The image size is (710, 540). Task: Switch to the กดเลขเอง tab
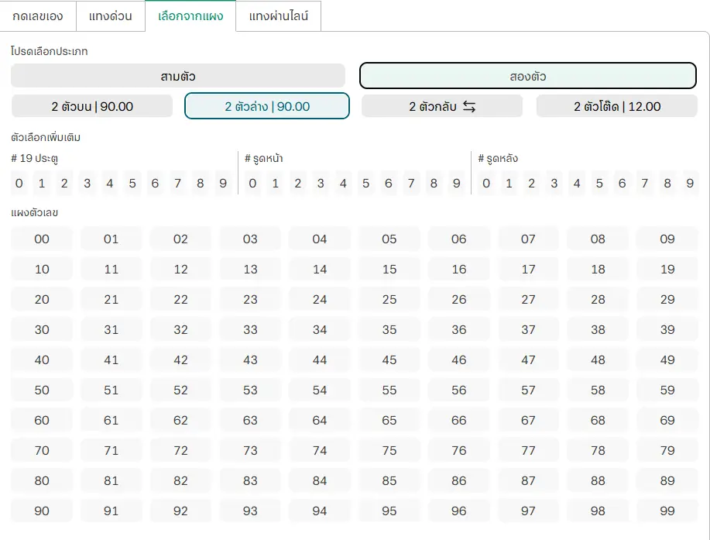click(38, 15)
